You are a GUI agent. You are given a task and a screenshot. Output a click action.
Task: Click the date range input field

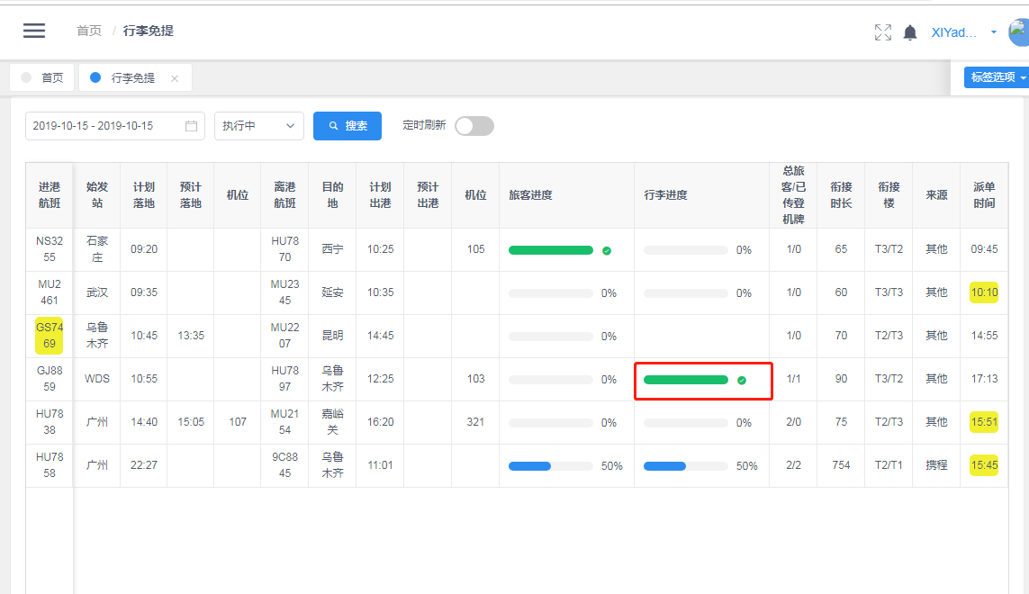[115, 126]
